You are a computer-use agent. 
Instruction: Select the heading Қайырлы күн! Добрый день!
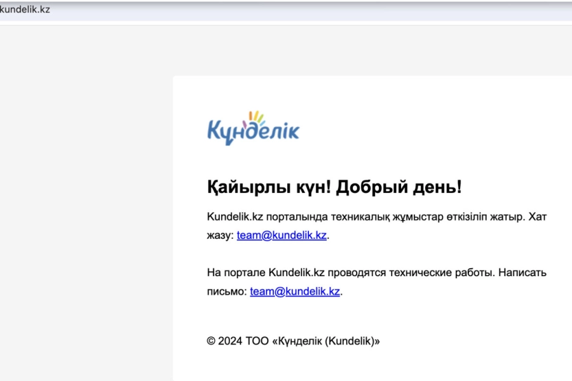click(x=334, y=187)
